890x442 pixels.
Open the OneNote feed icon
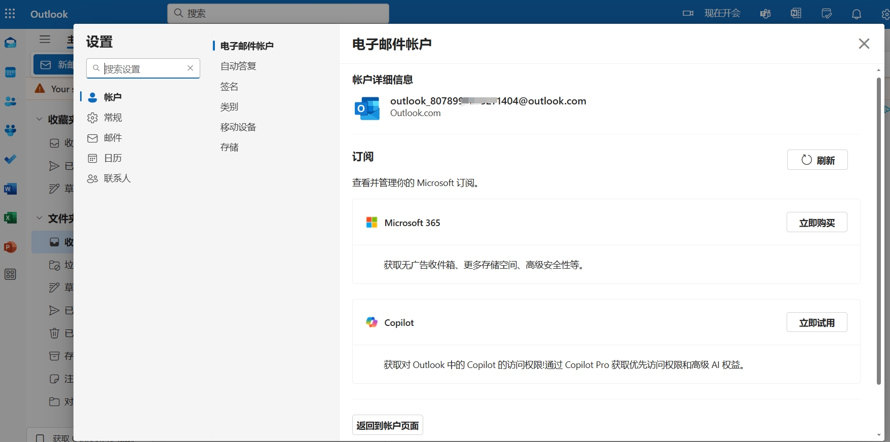click(796, 13)
